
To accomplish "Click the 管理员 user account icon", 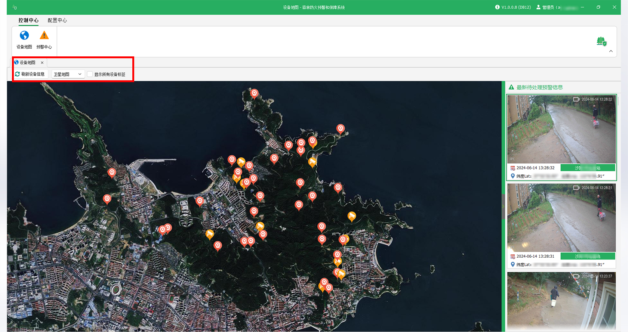I will tap(538, 7).
